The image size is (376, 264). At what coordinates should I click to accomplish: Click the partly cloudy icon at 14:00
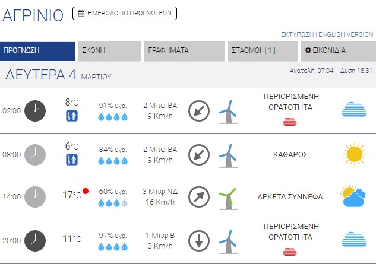(x=353, y=196)
